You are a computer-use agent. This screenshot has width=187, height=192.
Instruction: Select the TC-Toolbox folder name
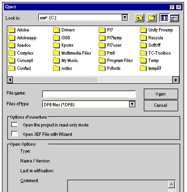[x=160, y=53]
